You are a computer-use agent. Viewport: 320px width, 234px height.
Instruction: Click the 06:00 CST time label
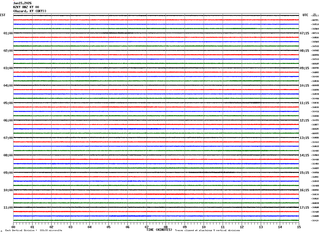click(x=8, y=120)
